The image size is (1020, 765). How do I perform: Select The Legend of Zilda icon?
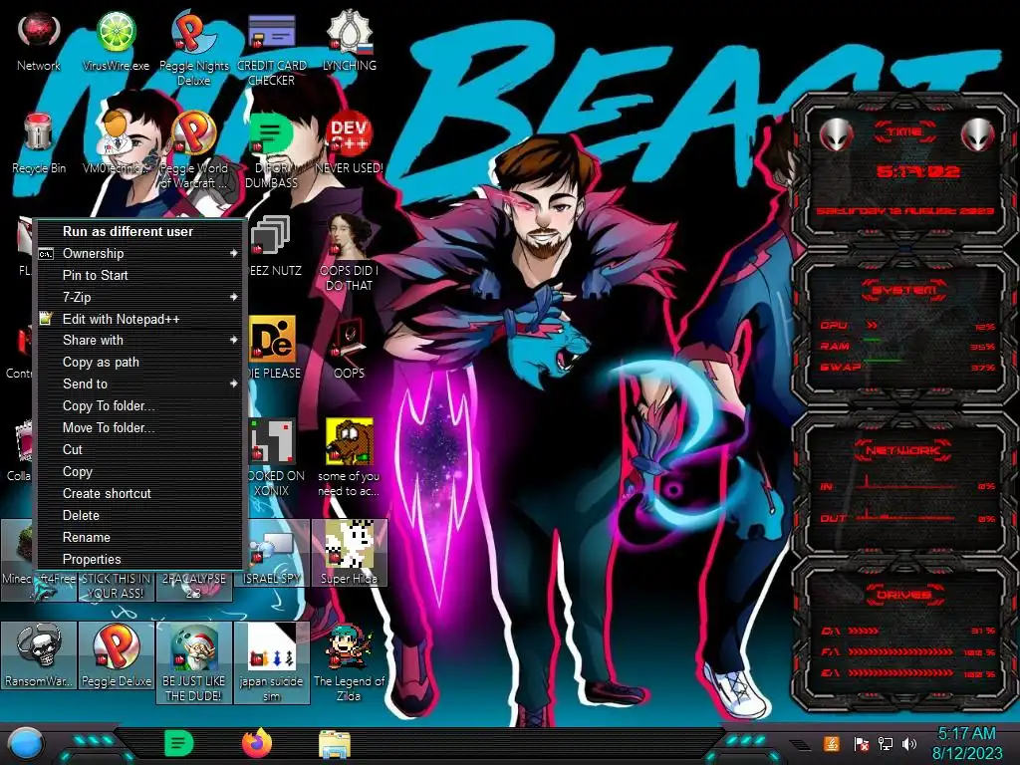tap(349, 662)
